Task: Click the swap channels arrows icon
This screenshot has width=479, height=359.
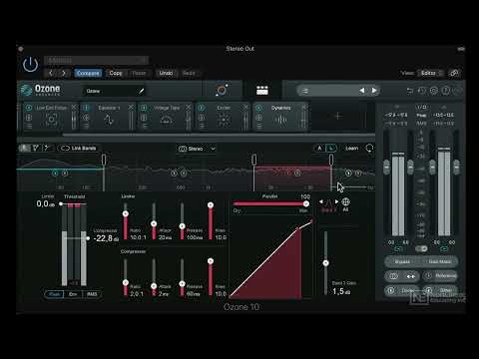Action: pyautogui.click(x=411, y=276)
